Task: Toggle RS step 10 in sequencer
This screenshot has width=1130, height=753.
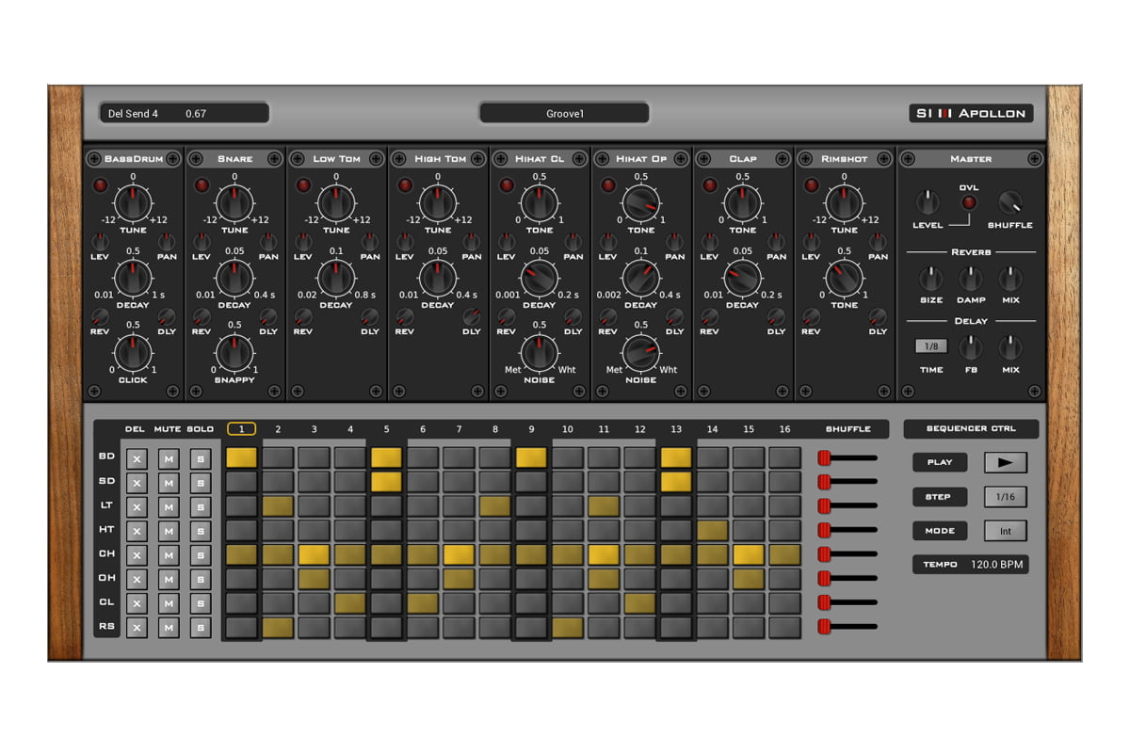Action: [567, 627]
